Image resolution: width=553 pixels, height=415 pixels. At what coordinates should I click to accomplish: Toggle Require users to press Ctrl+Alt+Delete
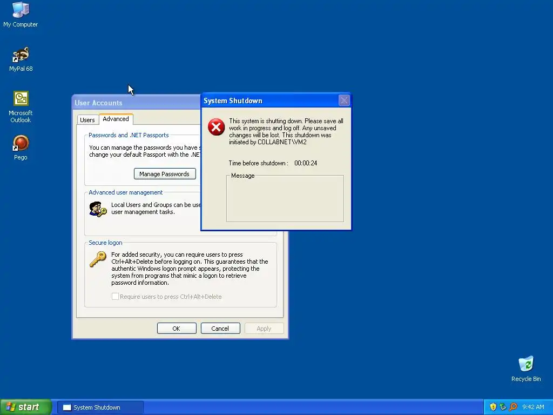click(116, 297)
